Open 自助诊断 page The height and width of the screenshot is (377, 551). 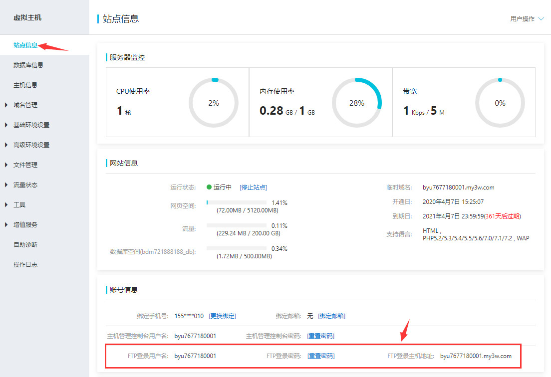[25, 245]
